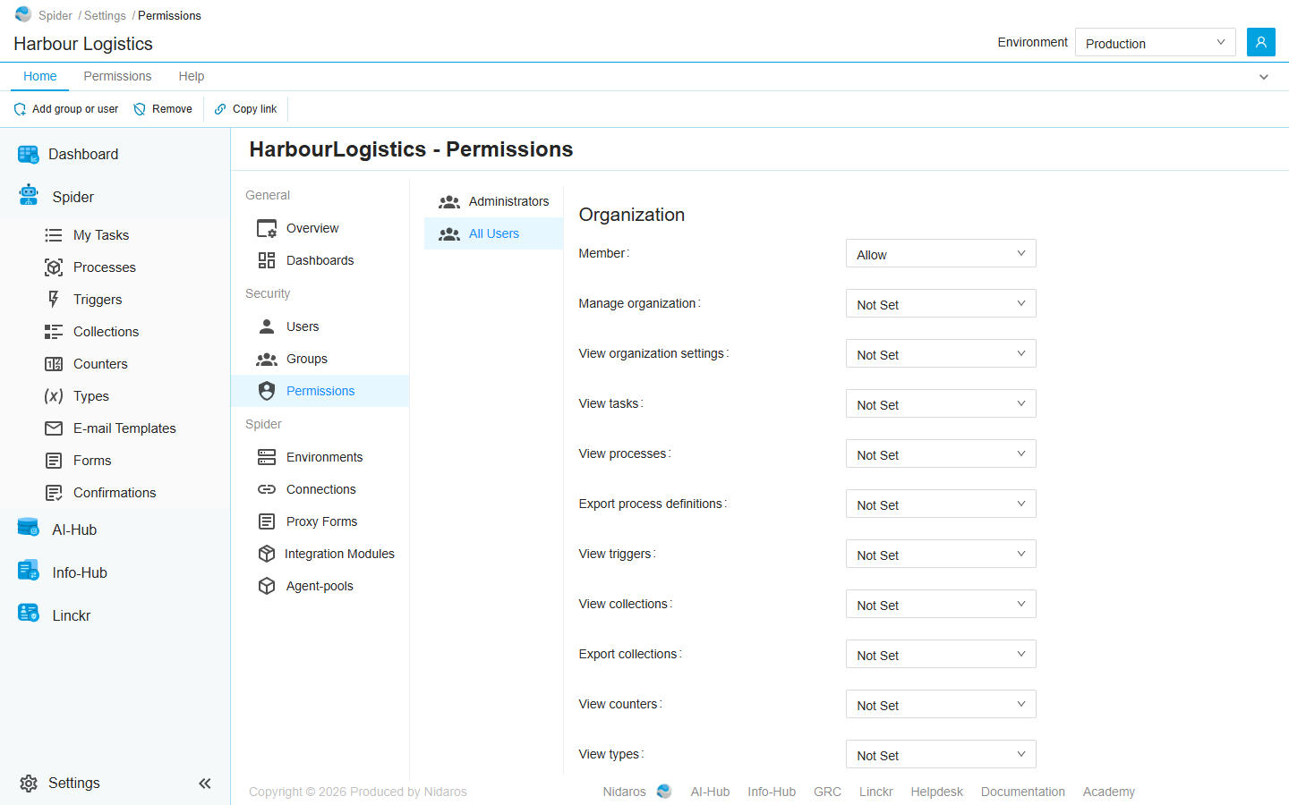Open the View collections dropdown
1289x805 pixels.
941,604
